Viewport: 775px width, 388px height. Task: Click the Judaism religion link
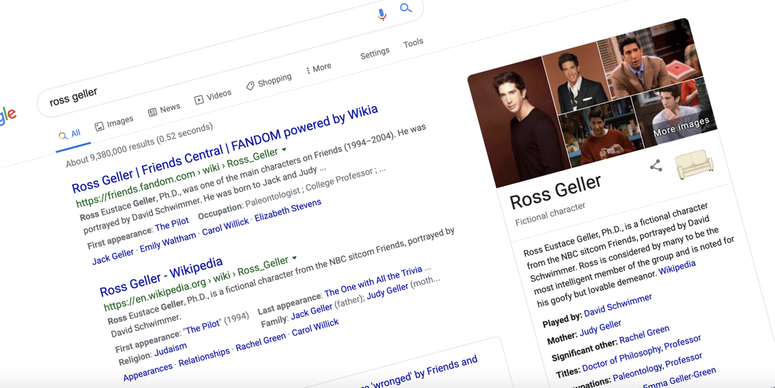point(170,349)
